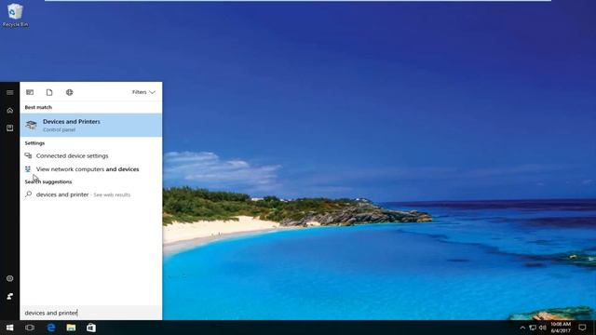This screenshot has width=596, height=335.
Task: Select devices and printer web suggestion
Action: (x=91, y=194)
